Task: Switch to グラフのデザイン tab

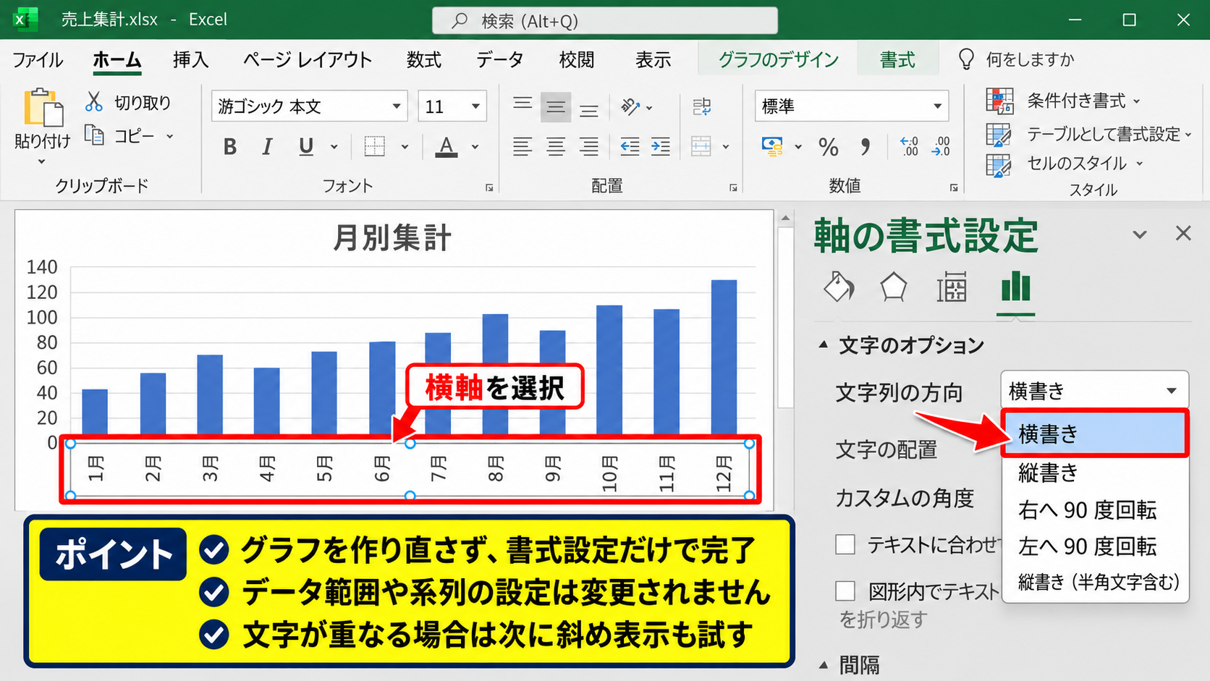Action: click(x=779, y=59)
